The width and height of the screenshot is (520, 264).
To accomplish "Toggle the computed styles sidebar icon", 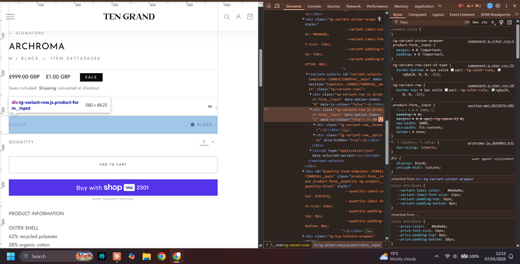I will coord(510,22).
